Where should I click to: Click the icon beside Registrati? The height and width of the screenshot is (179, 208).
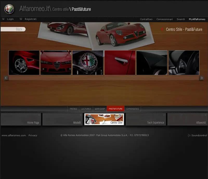(21, 19)
